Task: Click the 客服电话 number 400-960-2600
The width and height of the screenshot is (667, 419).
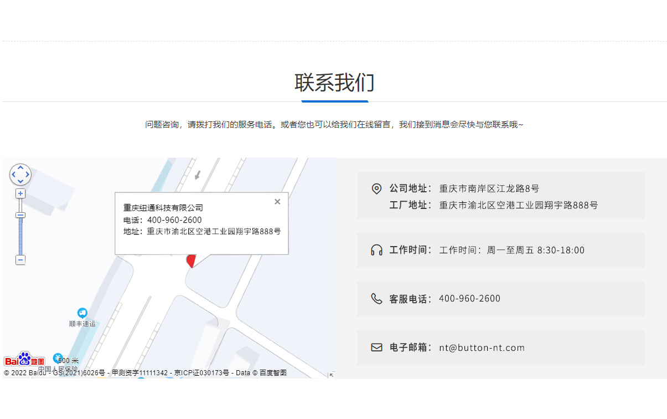Action: tap(469, 299)
